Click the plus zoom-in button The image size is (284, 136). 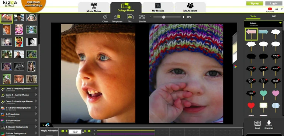pos(183,17)
